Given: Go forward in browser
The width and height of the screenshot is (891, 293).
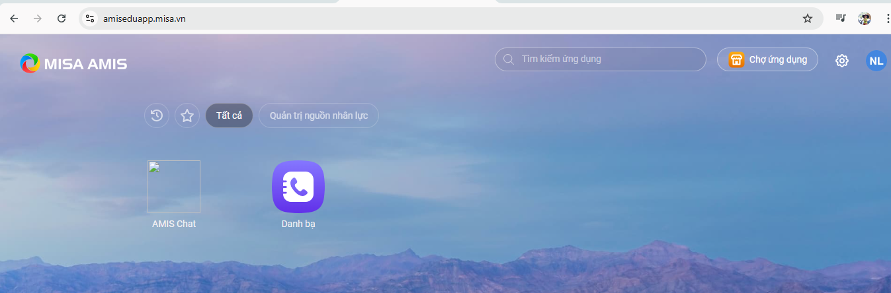Looking at the screenshot, I should click(38, 18).
